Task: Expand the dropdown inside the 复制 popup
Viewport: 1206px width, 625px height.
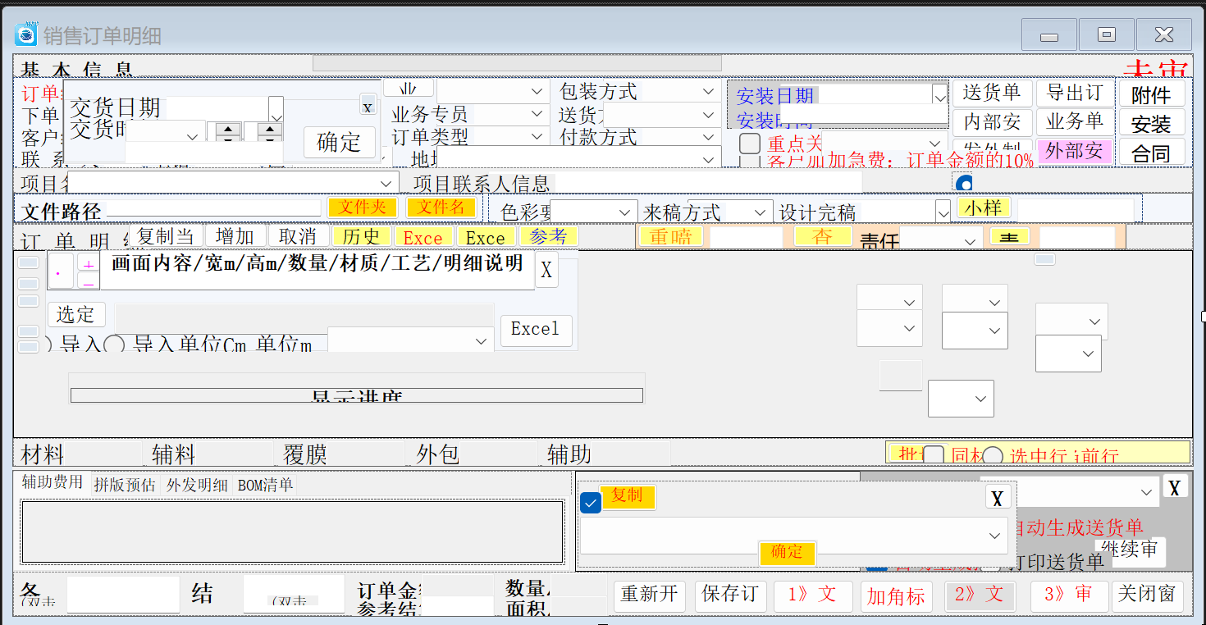Action: coord(995,536)
